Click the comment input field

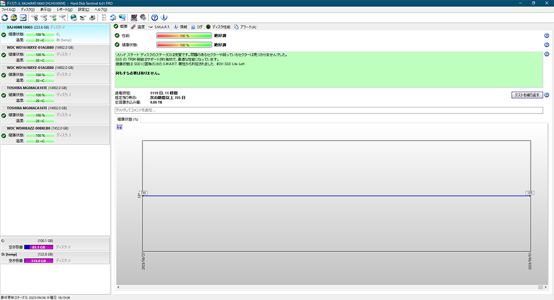(x=329, y=110)
